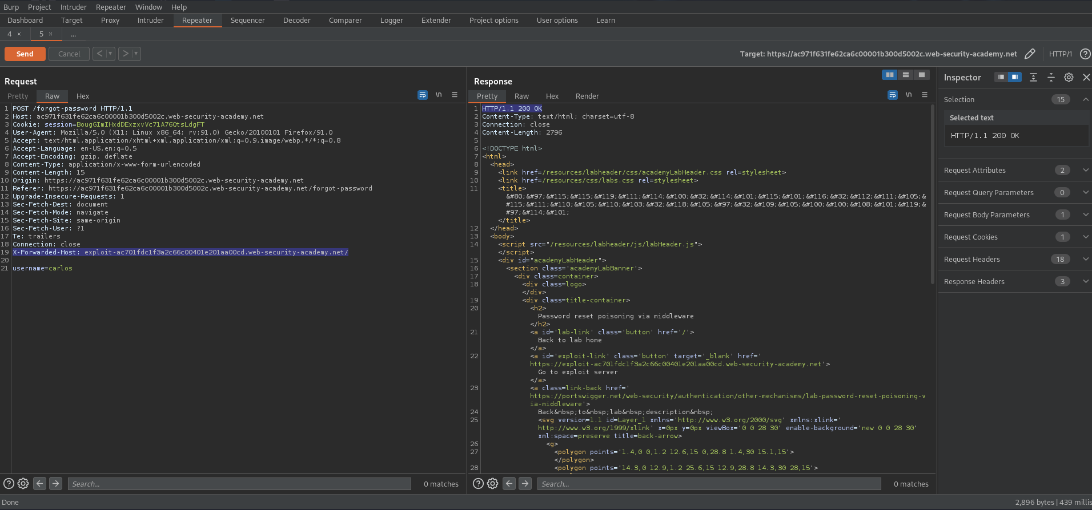The image size is (1092, 510).
Task: Open the User options tab
Action: [557, 20]
